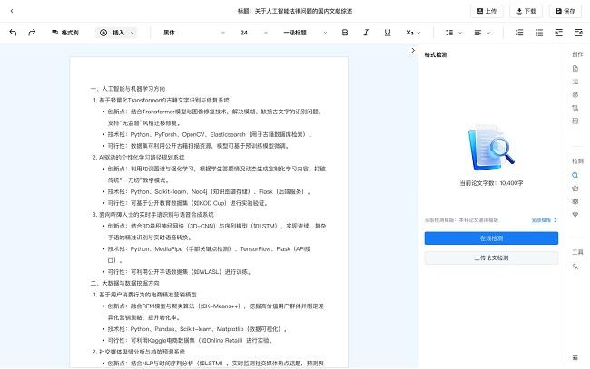Toggle bold formatting

(345, 32)
